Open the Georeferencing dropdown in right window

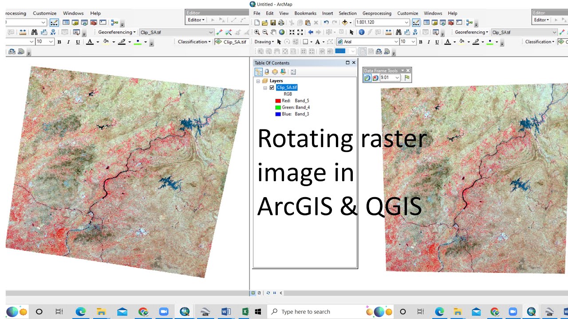point(471,32)
